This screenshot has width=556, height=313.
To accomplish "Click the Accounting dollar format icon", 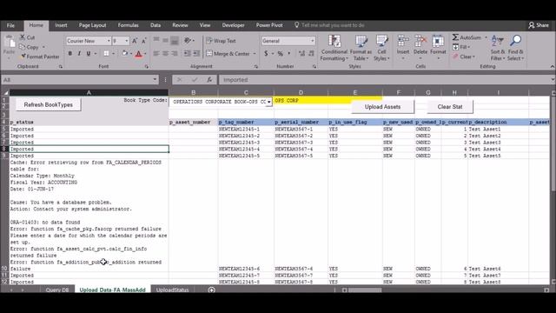I will (x=266, y=54).
